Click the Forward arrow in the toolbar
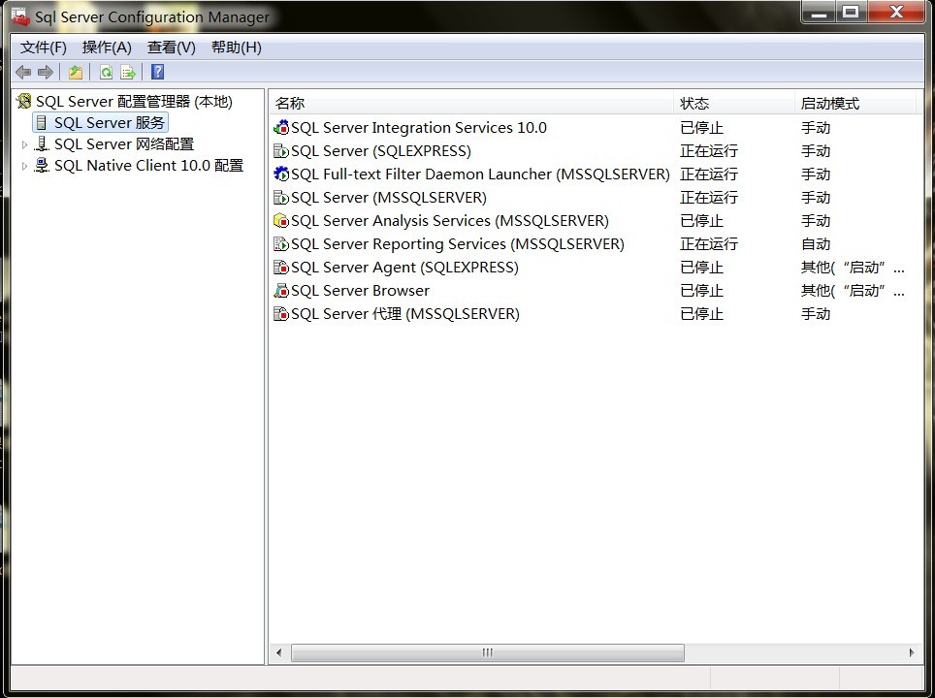The height and width of the screenshot is (698, 935). pyautogui.click(x=45, y=72)
